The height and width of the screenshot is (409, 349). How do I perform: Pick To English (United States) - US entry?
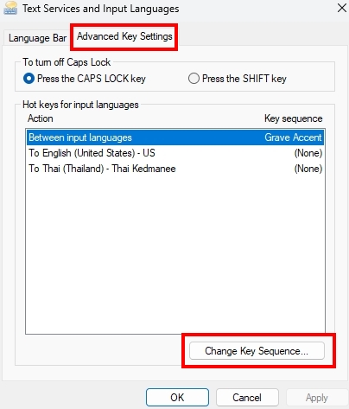coord(175,153)
